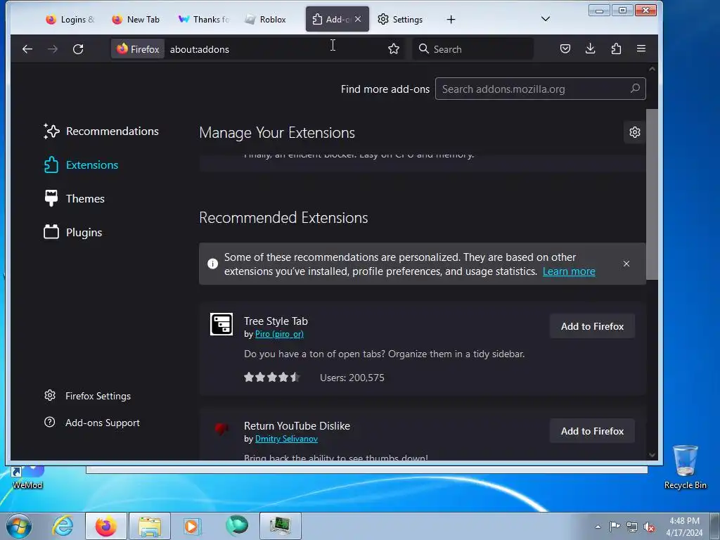This screenshot has height=540, width=720.
Task: Follow the Learn more link
Action: coord(569,271)
